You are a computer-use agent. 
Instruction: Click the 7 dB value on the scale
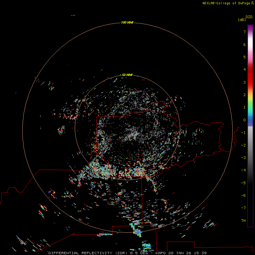point(245,32)
